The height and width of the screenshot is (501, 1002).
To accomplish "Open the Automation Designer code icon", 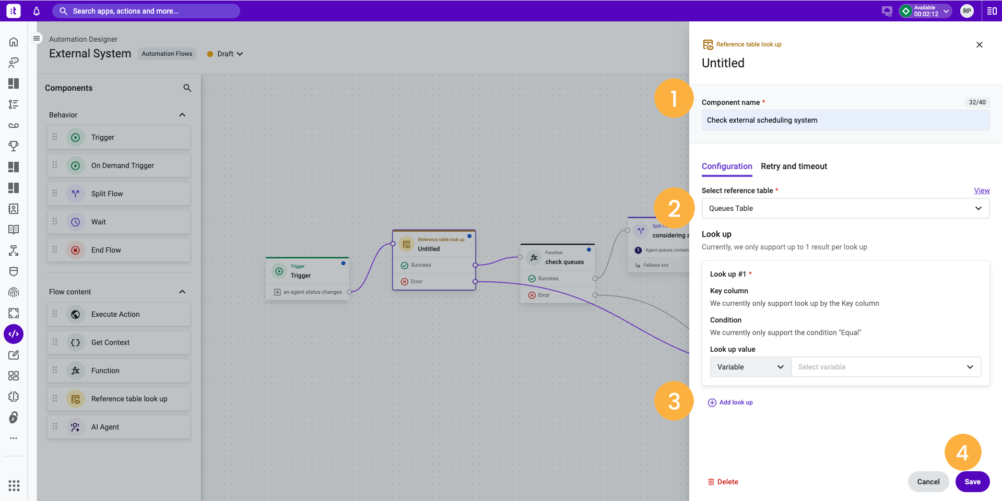I will coord(14,334).
